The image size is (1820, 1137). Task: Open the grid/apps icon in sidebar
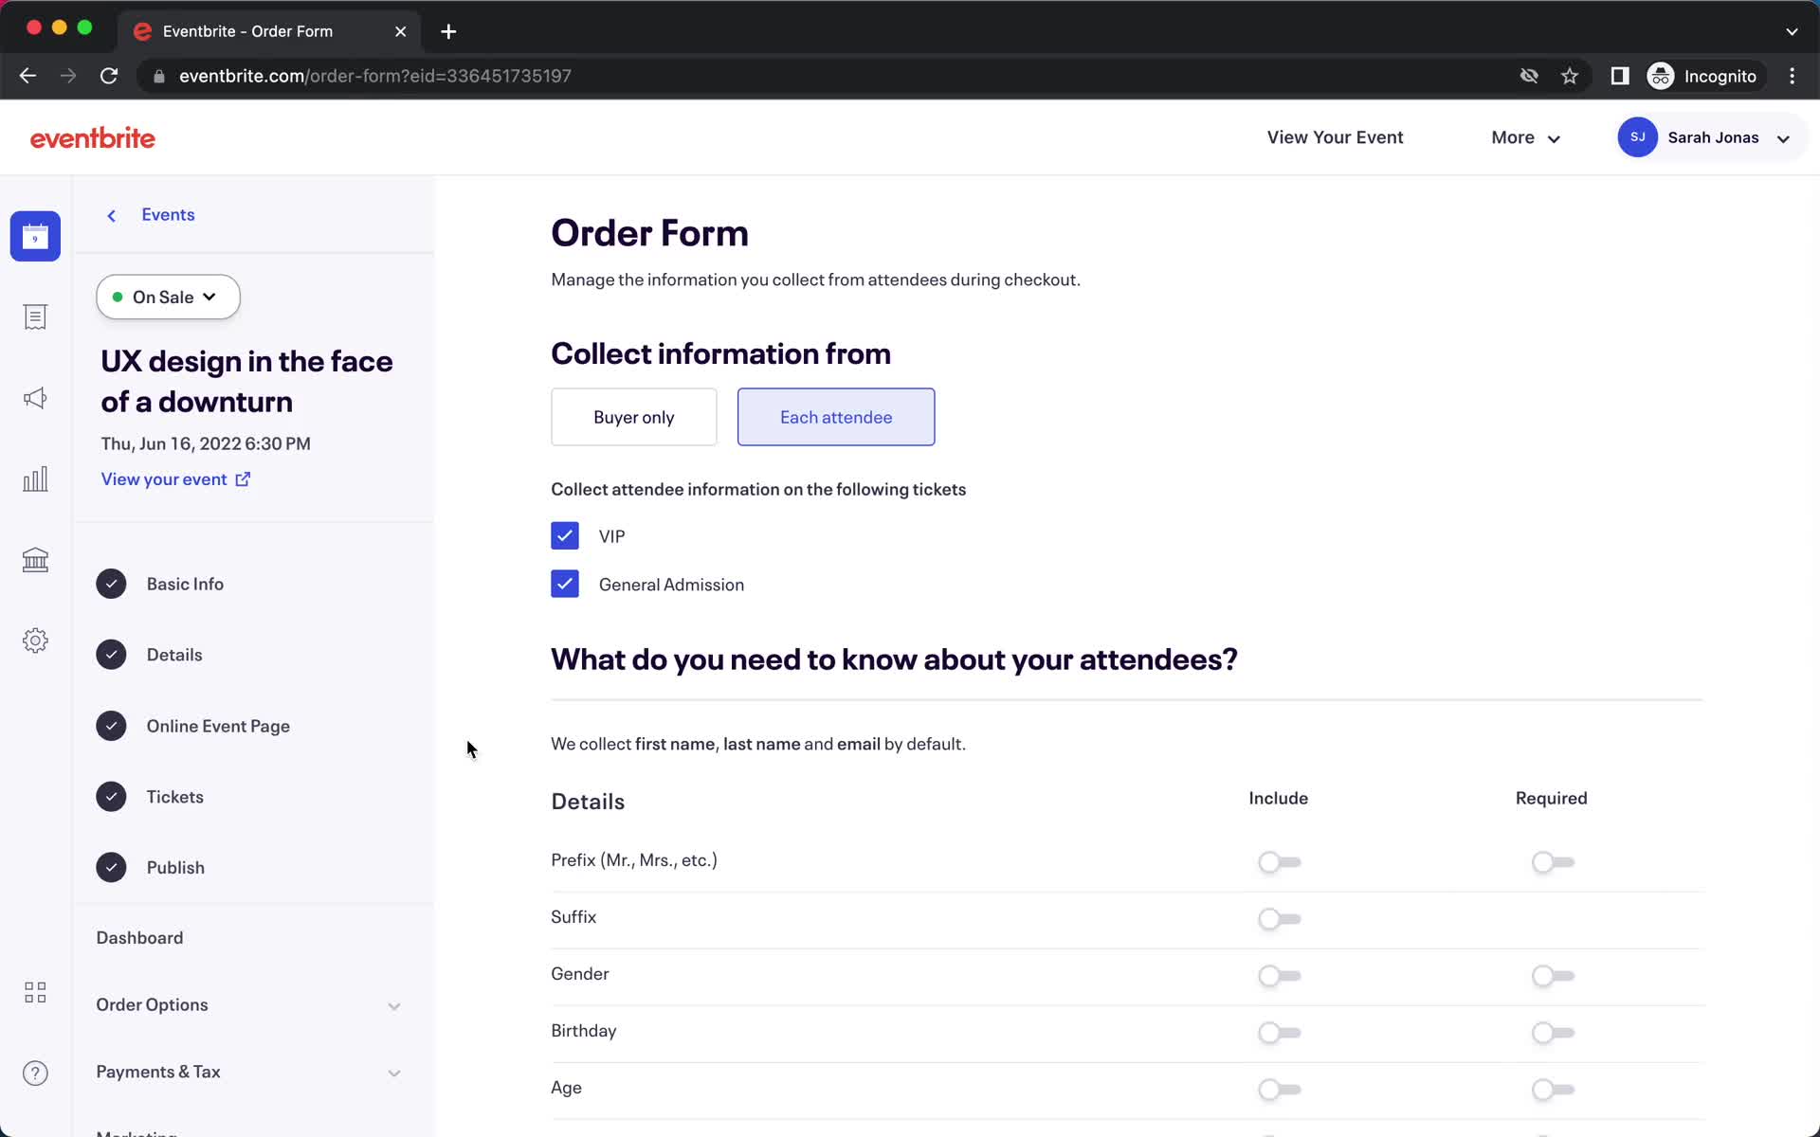click(x=35, y=993)
